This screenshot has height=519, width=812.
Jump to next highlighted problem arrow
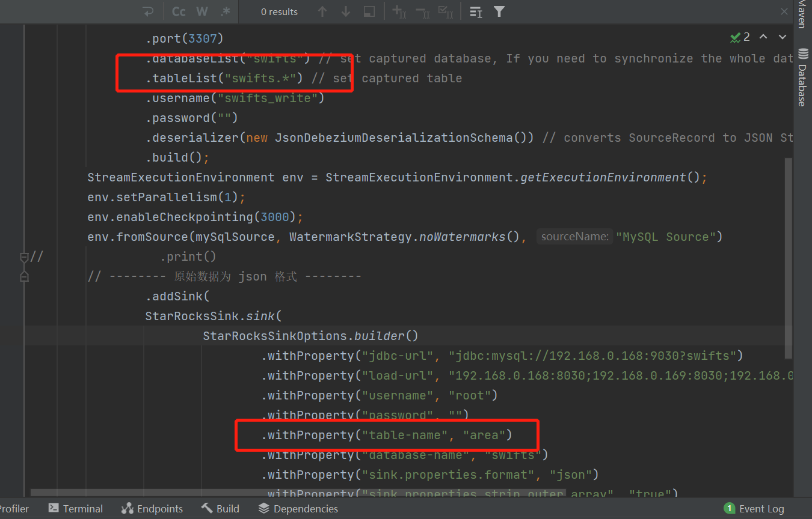(783, 37)
